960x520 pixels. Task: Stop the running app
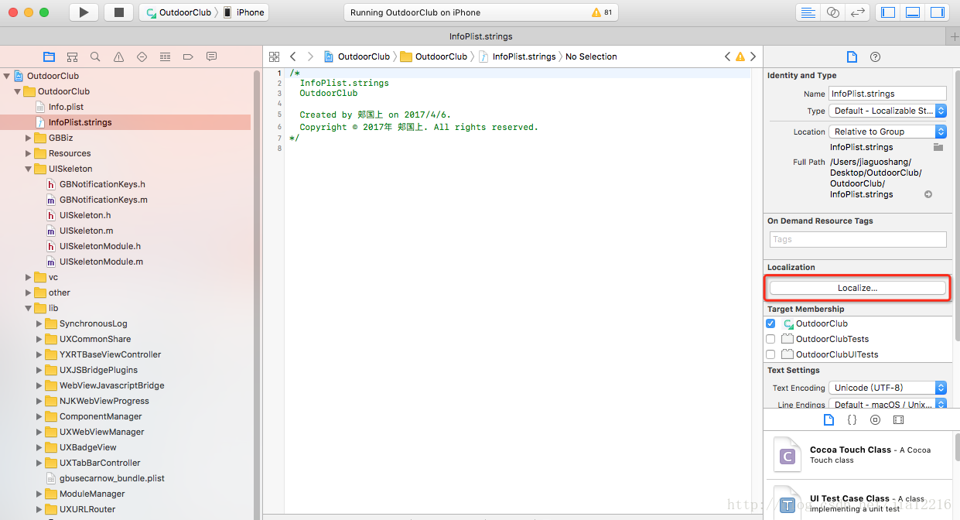(119, 12)
